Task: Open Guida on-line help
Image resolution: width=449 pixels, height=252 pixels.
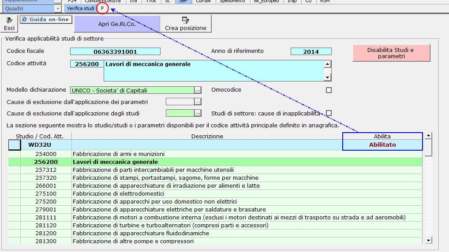Action: 46,19
